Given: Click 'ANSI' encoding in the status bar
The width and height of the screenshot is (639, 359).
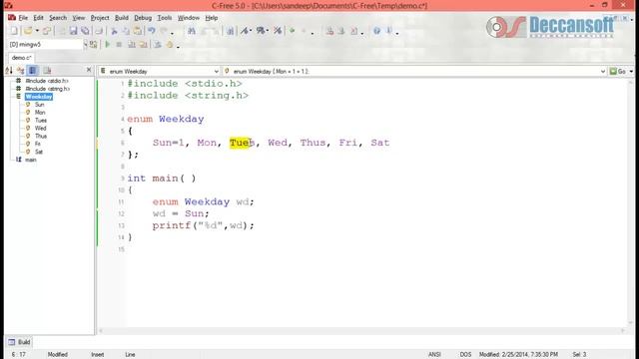Looking at the screenshot, I should coord(434,355).
